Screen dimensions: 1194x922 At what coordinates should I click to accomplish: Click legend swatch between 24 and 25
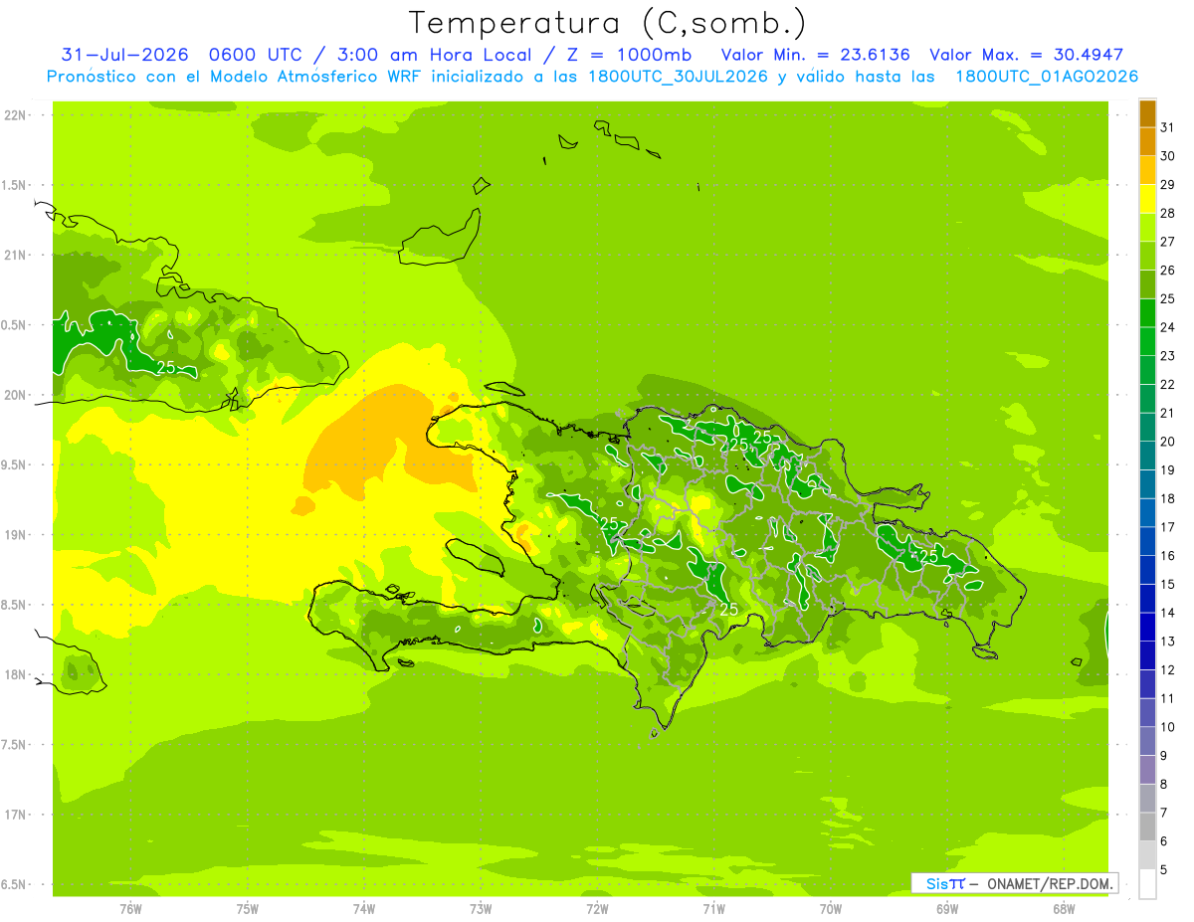click(x=1147, y=313)
